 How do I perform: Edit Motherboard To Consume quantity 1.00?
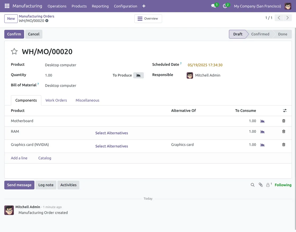(x=252, y=121)
